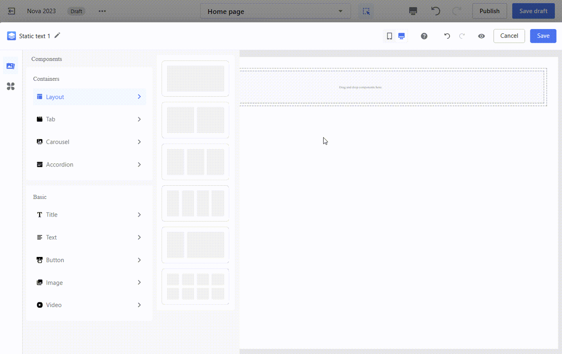
Task: Choose the two-column layout thumbnail
Action: tap(195, 120)
